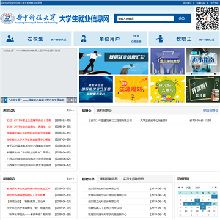Screen dimensions: 220x220
Task: Open the HUSTer去哪儿 banner tile
Action: pyautogui.click(x=167, y=89)
